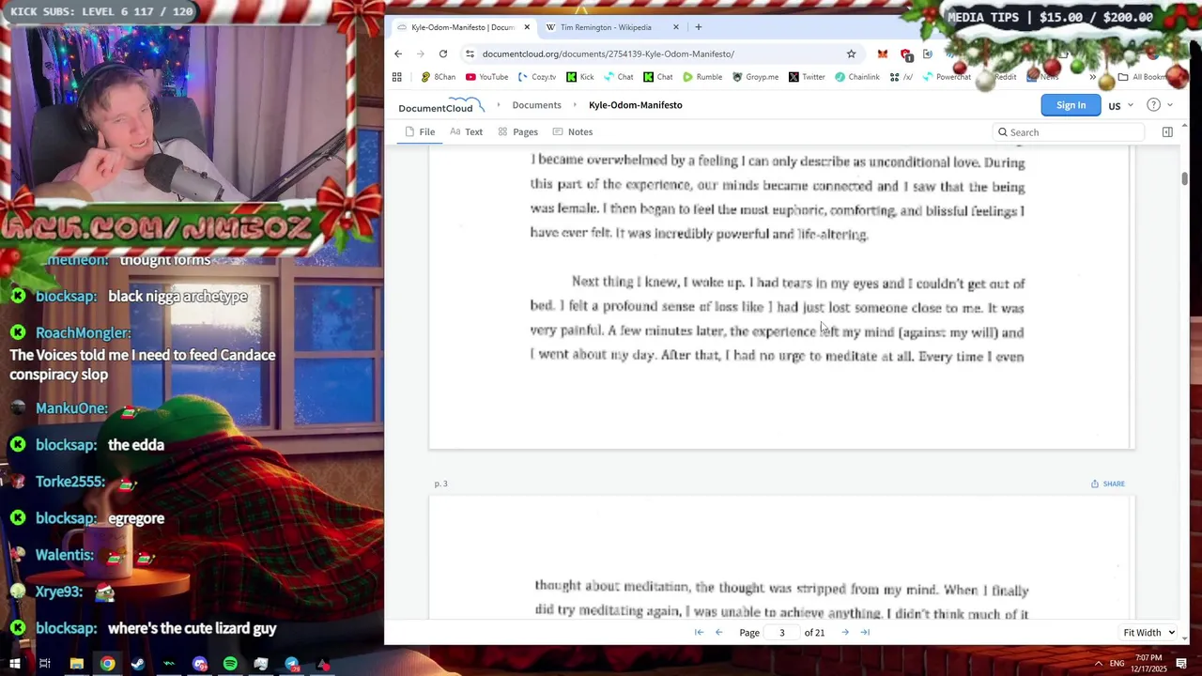Click the address bar URL
The height and width of the screenshot is (676, 1202).
[x=608, y=54]
